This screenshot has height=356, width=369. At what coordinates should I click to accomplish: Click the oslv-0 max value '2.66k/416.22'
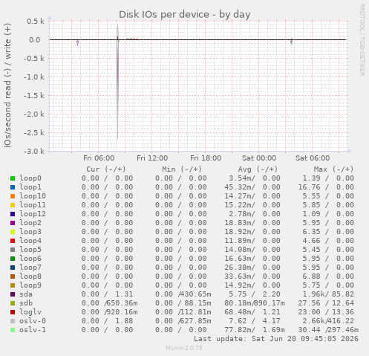tap(328, 321)
